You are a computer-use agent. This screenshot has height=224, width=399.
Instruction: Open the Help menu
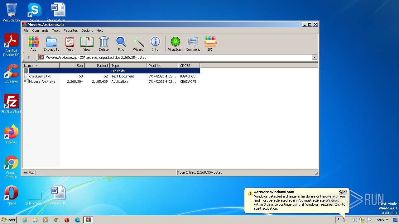(100, 30)
